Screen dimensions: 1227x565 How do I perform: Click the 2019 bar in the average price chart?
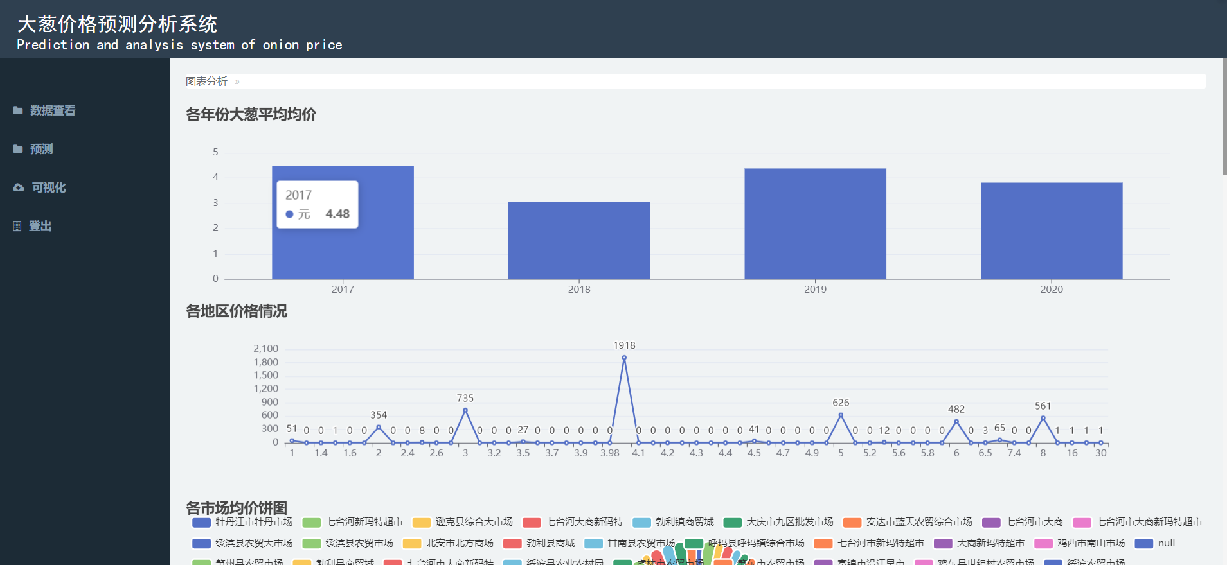[815, 223]
